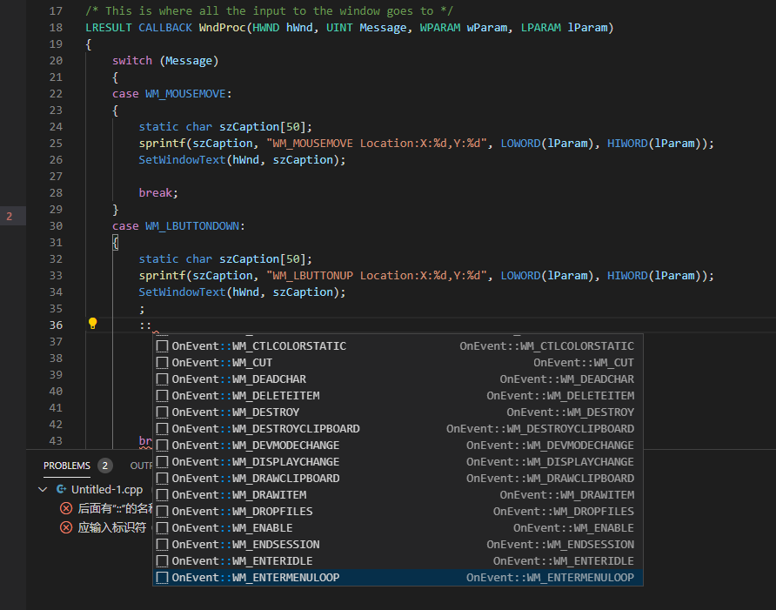This screenshot has width=776, height=610.
Task: Choose the OnEvent::WM_CUT completion item
Action: click(398, 363)
